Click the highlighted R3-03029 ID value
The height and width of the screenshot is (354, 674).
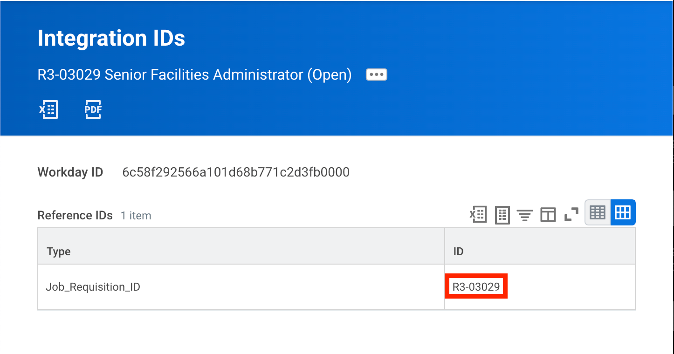[476, 286]
